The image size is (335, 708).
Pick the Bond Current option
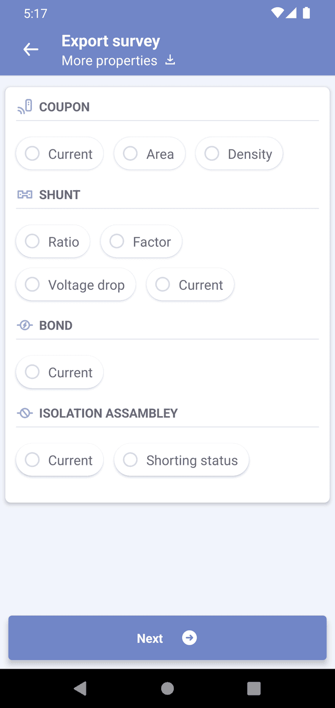click(60, 372)
